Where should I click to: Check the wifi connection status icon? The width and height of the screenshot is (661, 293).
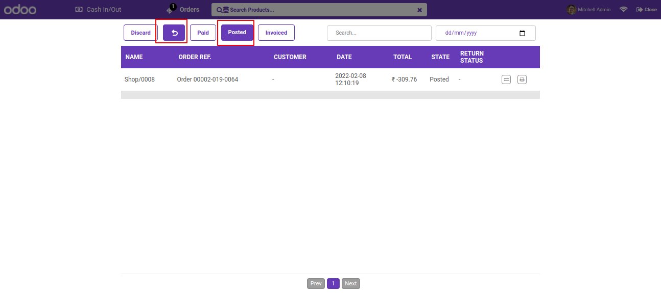[623, 10]
